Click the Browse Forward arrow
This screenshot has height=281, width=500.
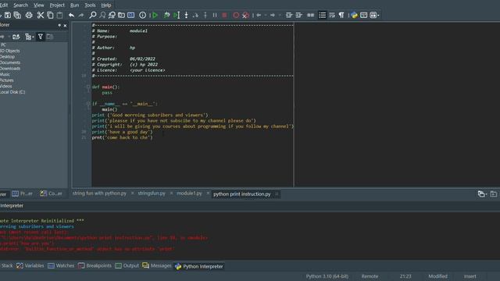click(x=273, y=15)
